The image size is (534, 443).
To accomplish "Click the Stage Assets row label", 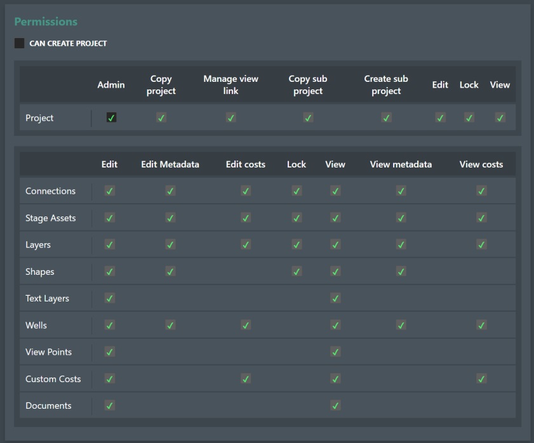I will pos(50,218).
